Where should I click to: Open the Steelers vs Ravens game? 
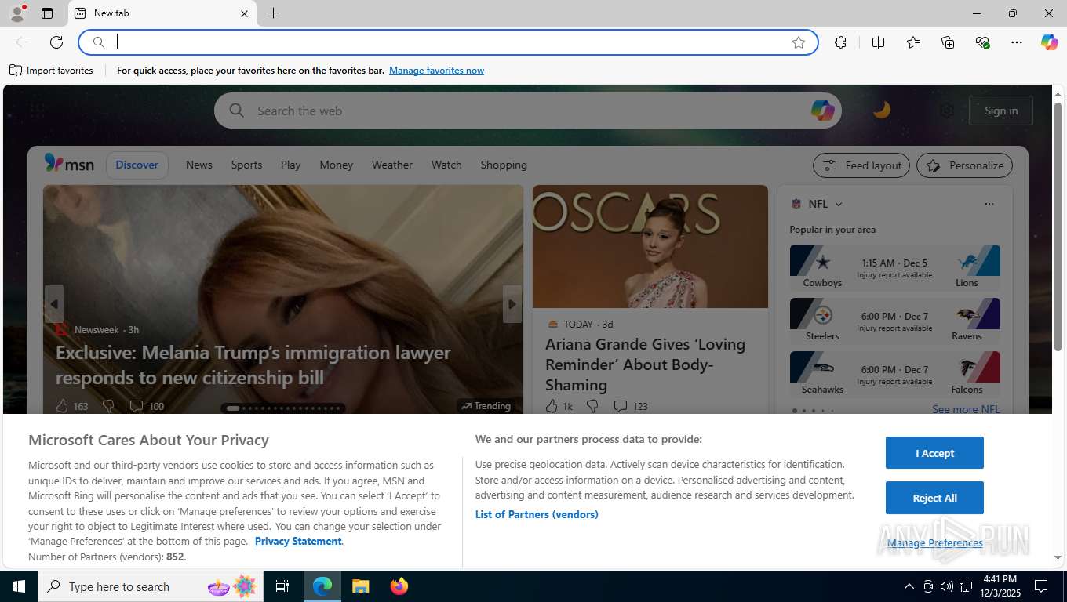click(x=895, y=321)
